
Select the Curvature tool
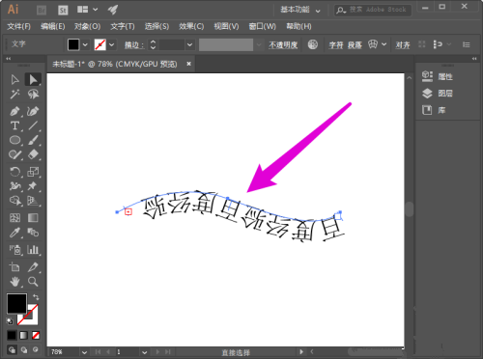tap(33, 111)
